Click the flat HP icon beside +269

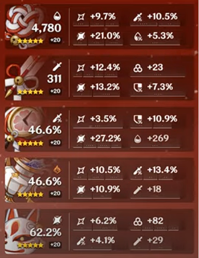click(x=138, y=139)
